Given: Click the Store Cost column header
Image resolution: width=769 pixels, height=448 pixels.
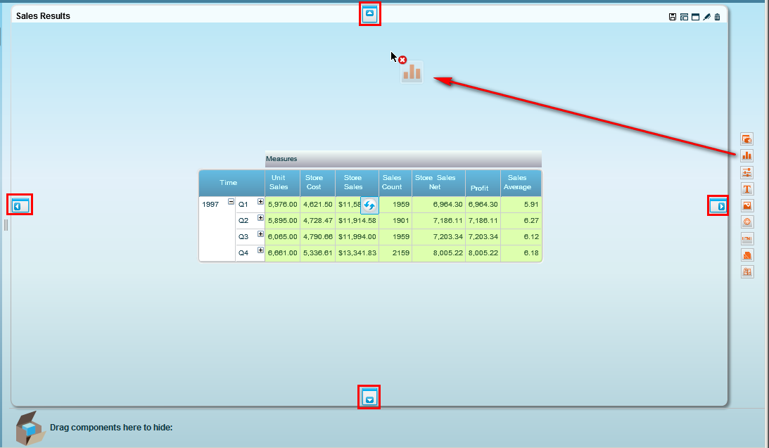Looking at the screenshot, I should pyautogui.click(x=314, y=183).
